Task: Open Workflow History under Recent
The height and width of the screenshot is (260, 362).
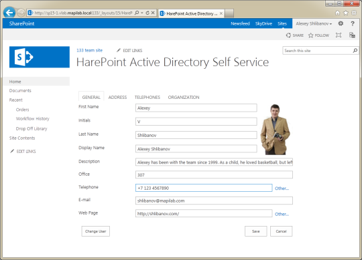Action: (33, 119)
